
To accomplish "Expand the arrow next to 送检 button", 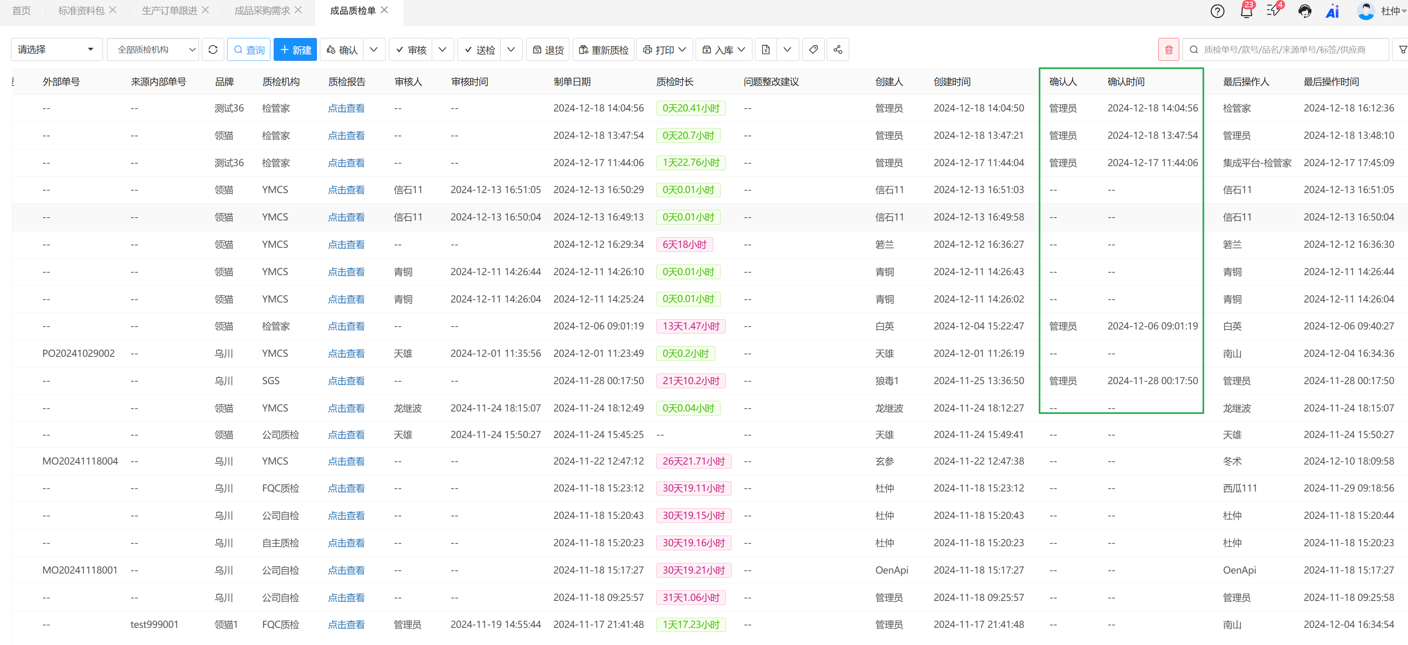I will pyautogui.click(x=511, y=50).
